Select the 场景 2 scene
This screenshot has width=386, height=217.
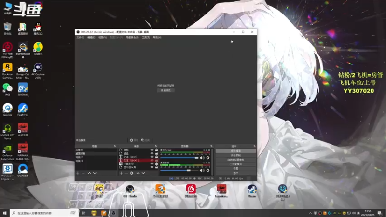(x=96, y=157)
